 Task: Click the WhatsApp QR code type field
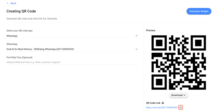tap(73, 36)
